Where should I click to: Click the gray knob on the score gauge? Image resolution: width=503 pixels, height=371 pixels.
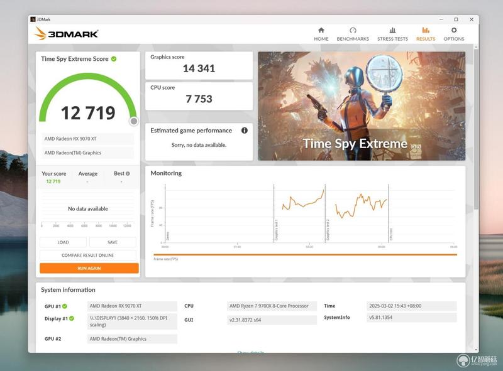[134, 121]
